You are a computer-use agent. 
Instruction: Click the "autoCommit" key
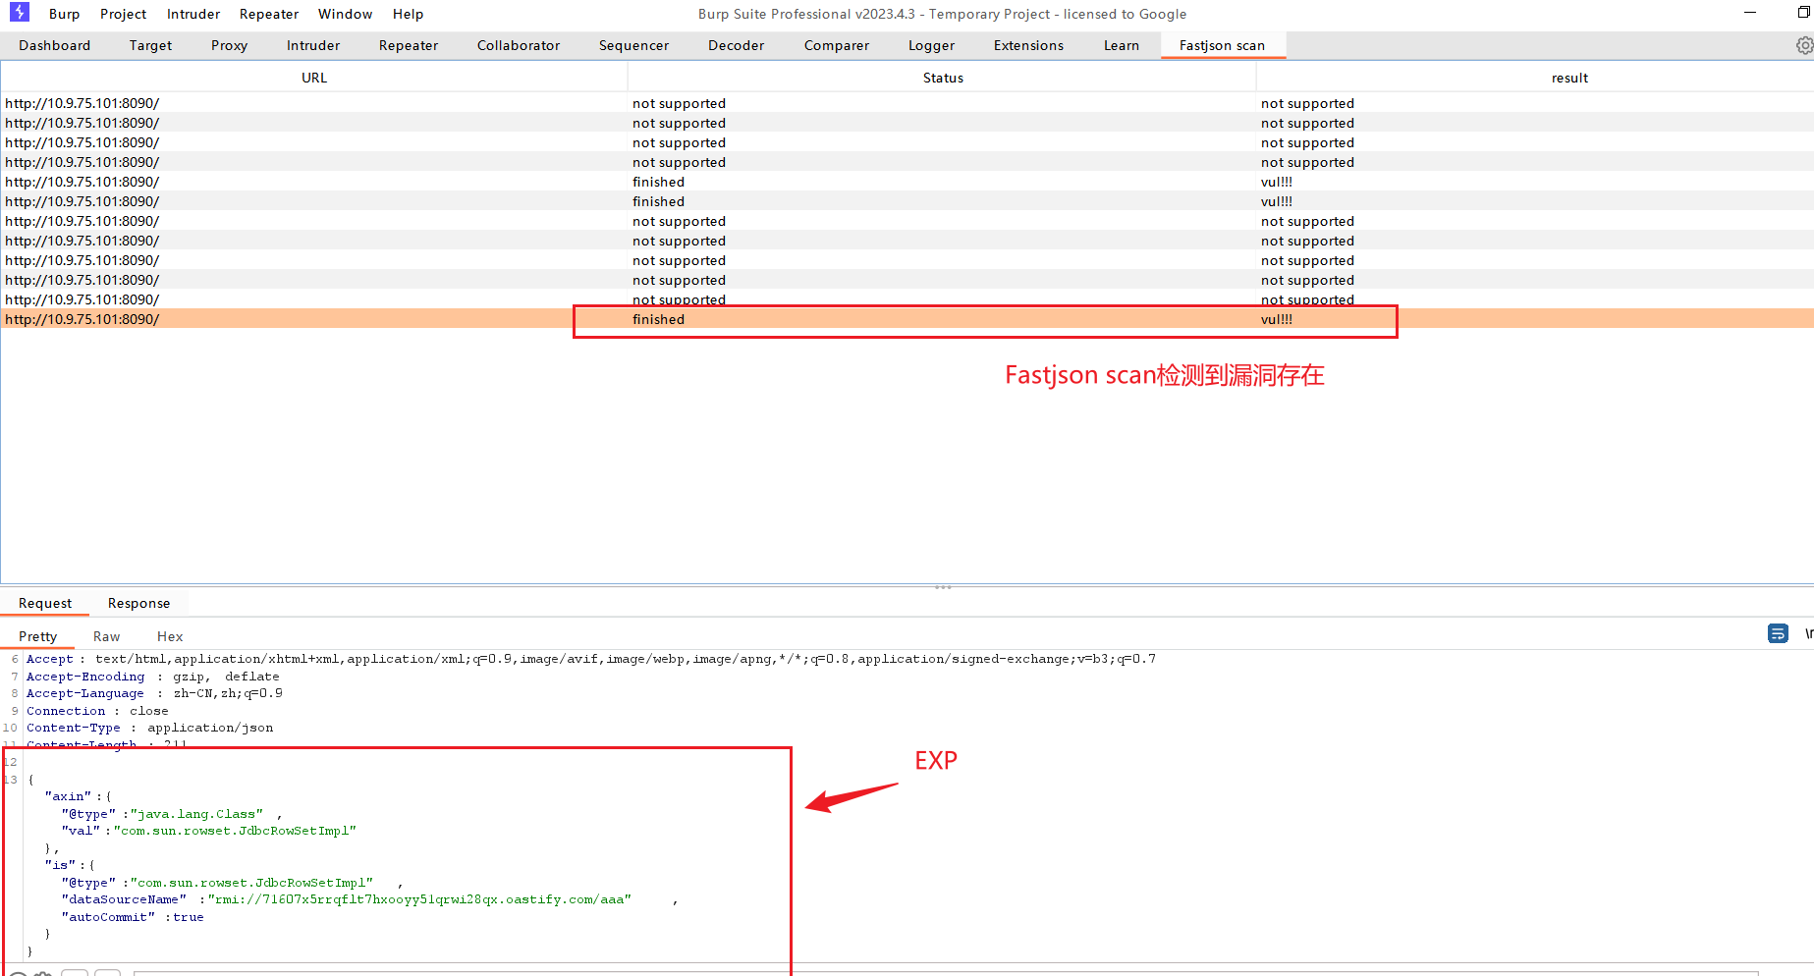[x=108, y=917]
